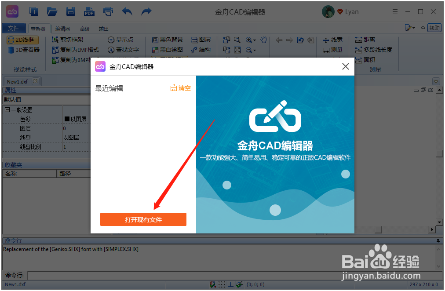
Task: Switch to the 查看器 ribbon tab
Action: pyautogui.click(x=38, y=29)
